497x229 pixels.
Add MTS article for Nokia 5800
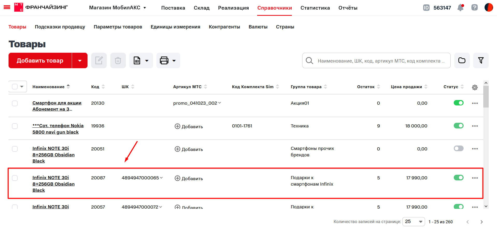point(189,126)
